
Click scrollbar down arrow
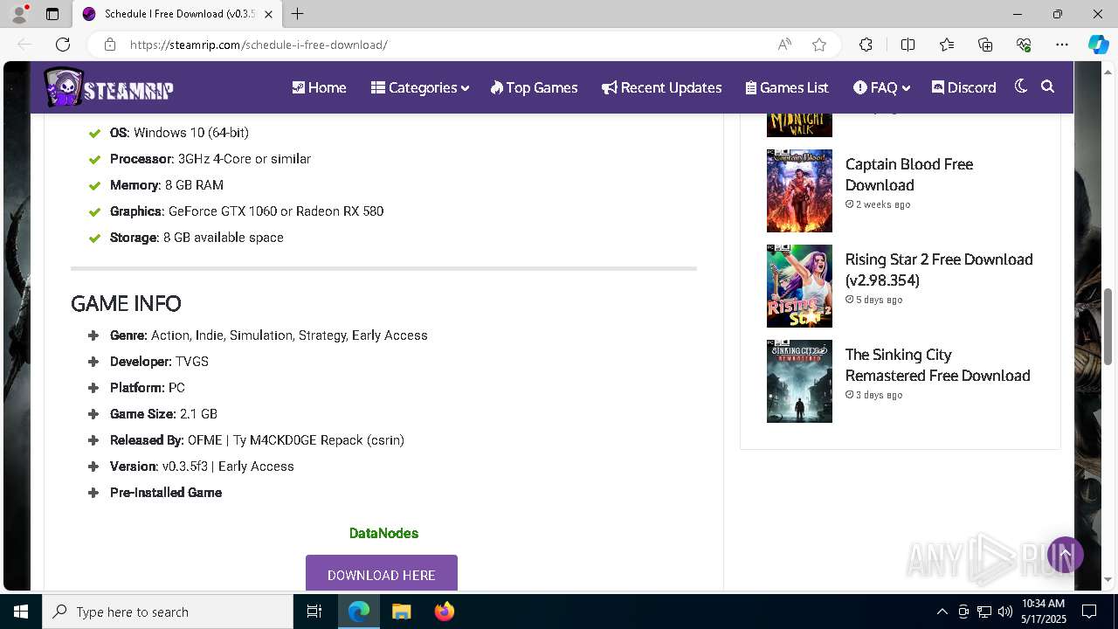coord(1108,579)
